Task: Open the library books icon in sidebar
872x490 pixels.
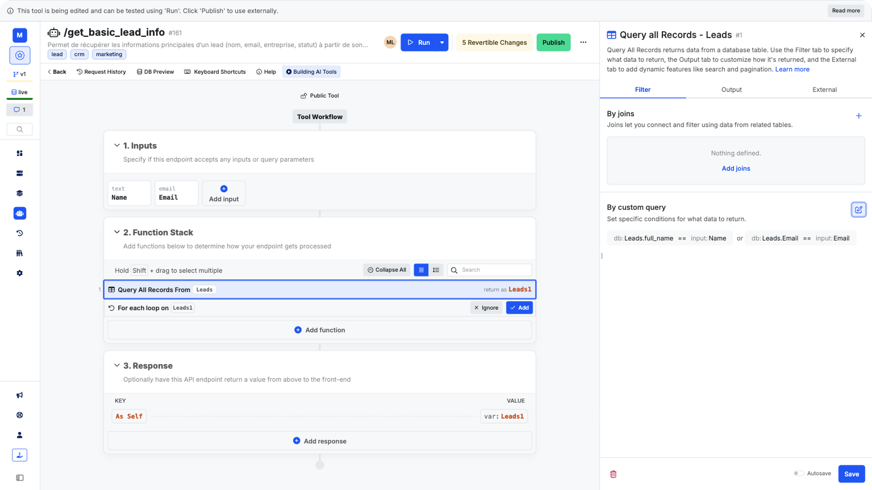Action: pyautogui.click(x=20, y=253)
